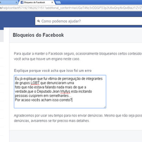This screenshot has width=142, height=142.
Task: Click the red-underlined word LGBT
Action: [x=35, y=83]
